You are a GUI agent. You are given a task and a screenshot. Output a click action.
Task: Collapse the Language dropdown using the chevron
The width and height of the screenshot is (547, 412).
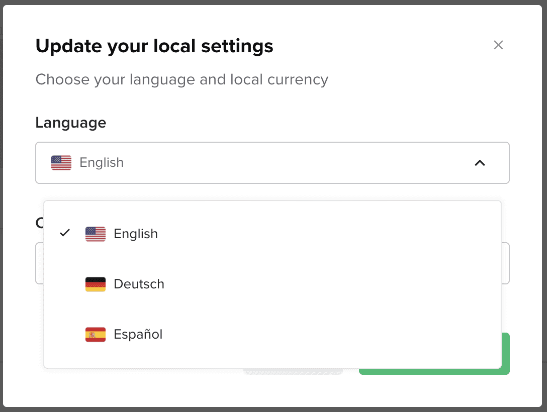(x=480, y=163)
